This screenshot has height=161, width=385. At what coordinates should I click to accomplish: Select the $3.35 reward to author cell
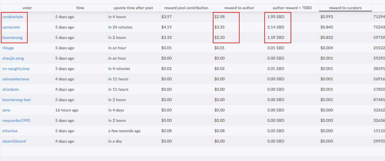click(239, 27)
